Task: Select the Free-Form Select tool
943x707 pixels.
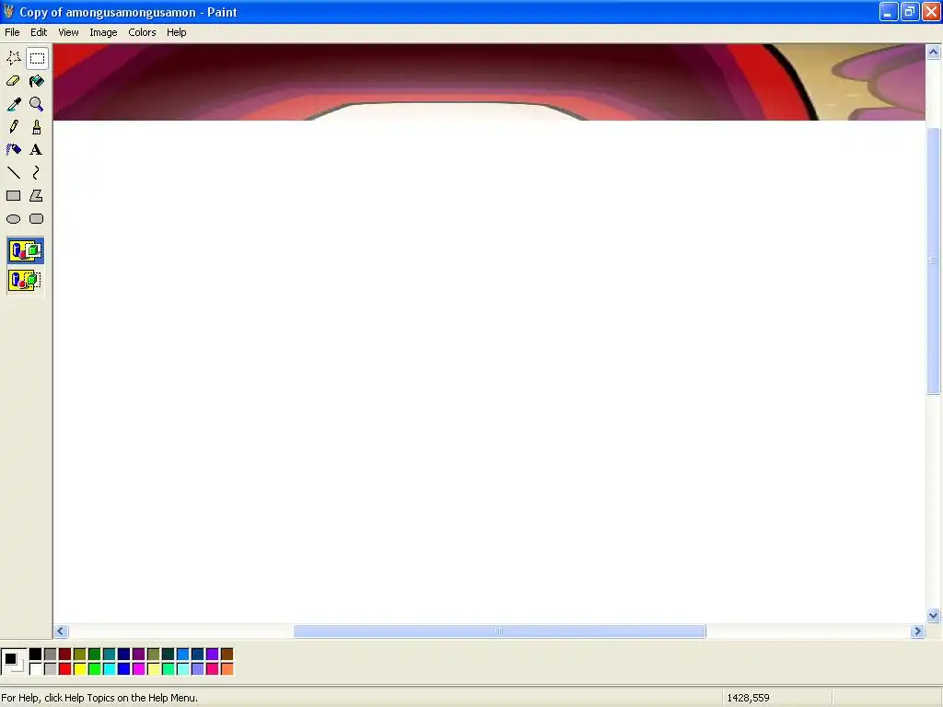Action: click(x=13, y=58)
